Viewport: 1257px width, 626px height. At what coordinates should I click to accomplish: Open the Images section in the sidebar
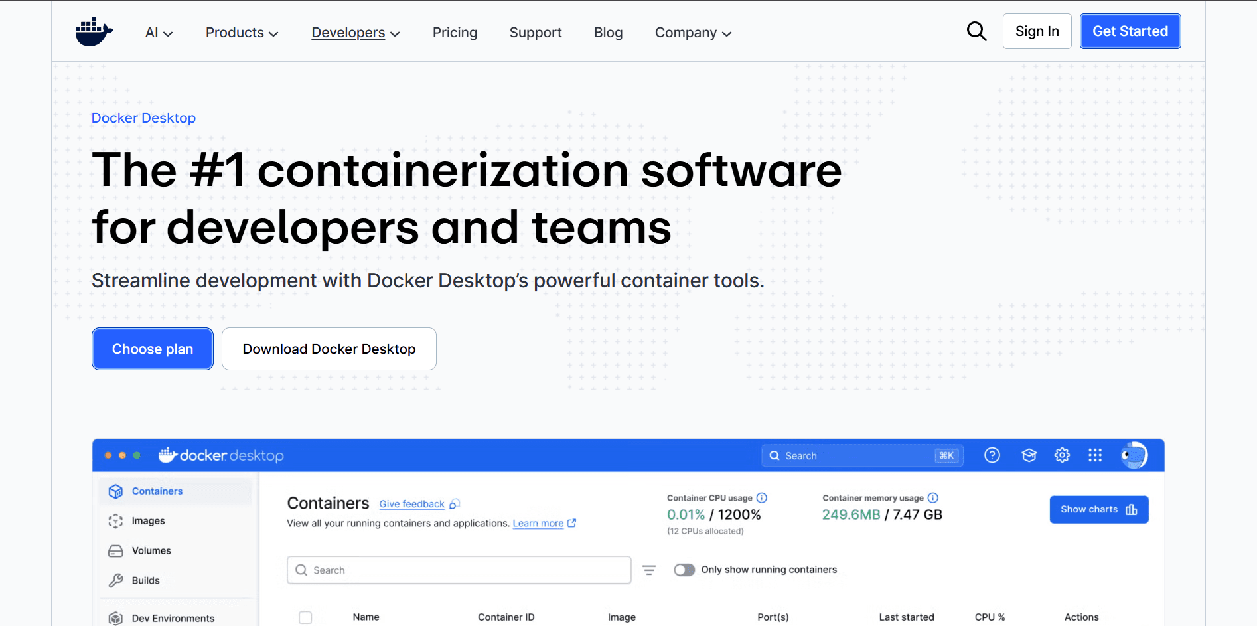click(x=149, y=520)
